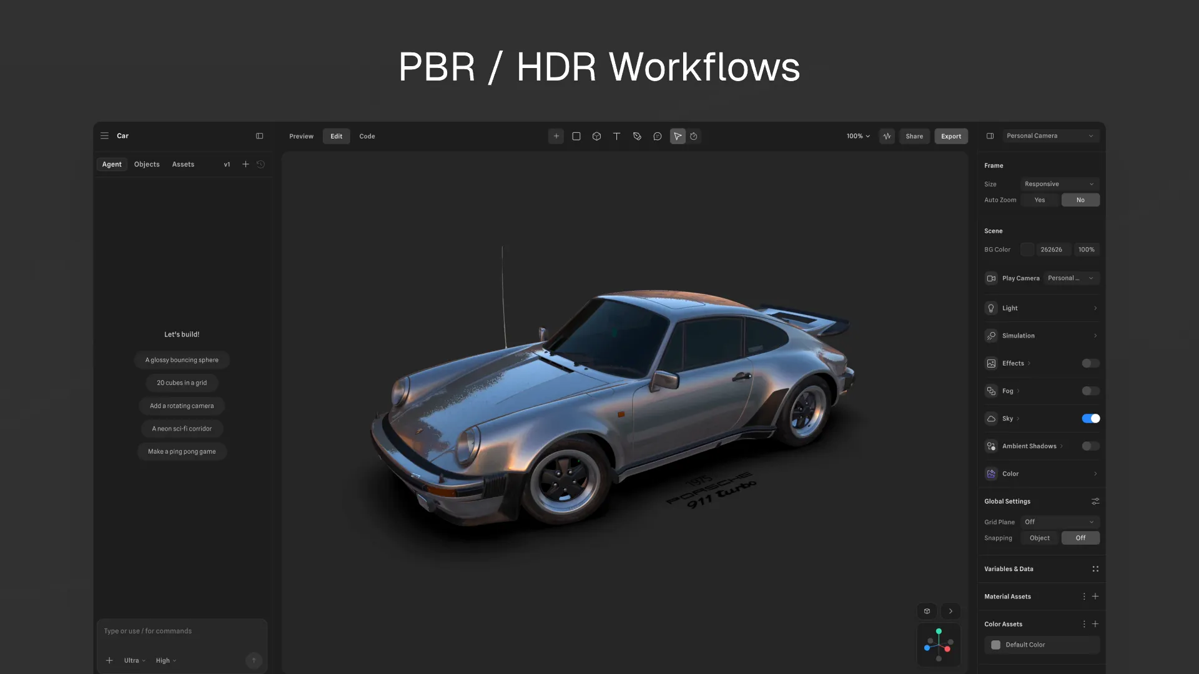Choose '20 cubes in a grid' suggestion

pos(182,383)
